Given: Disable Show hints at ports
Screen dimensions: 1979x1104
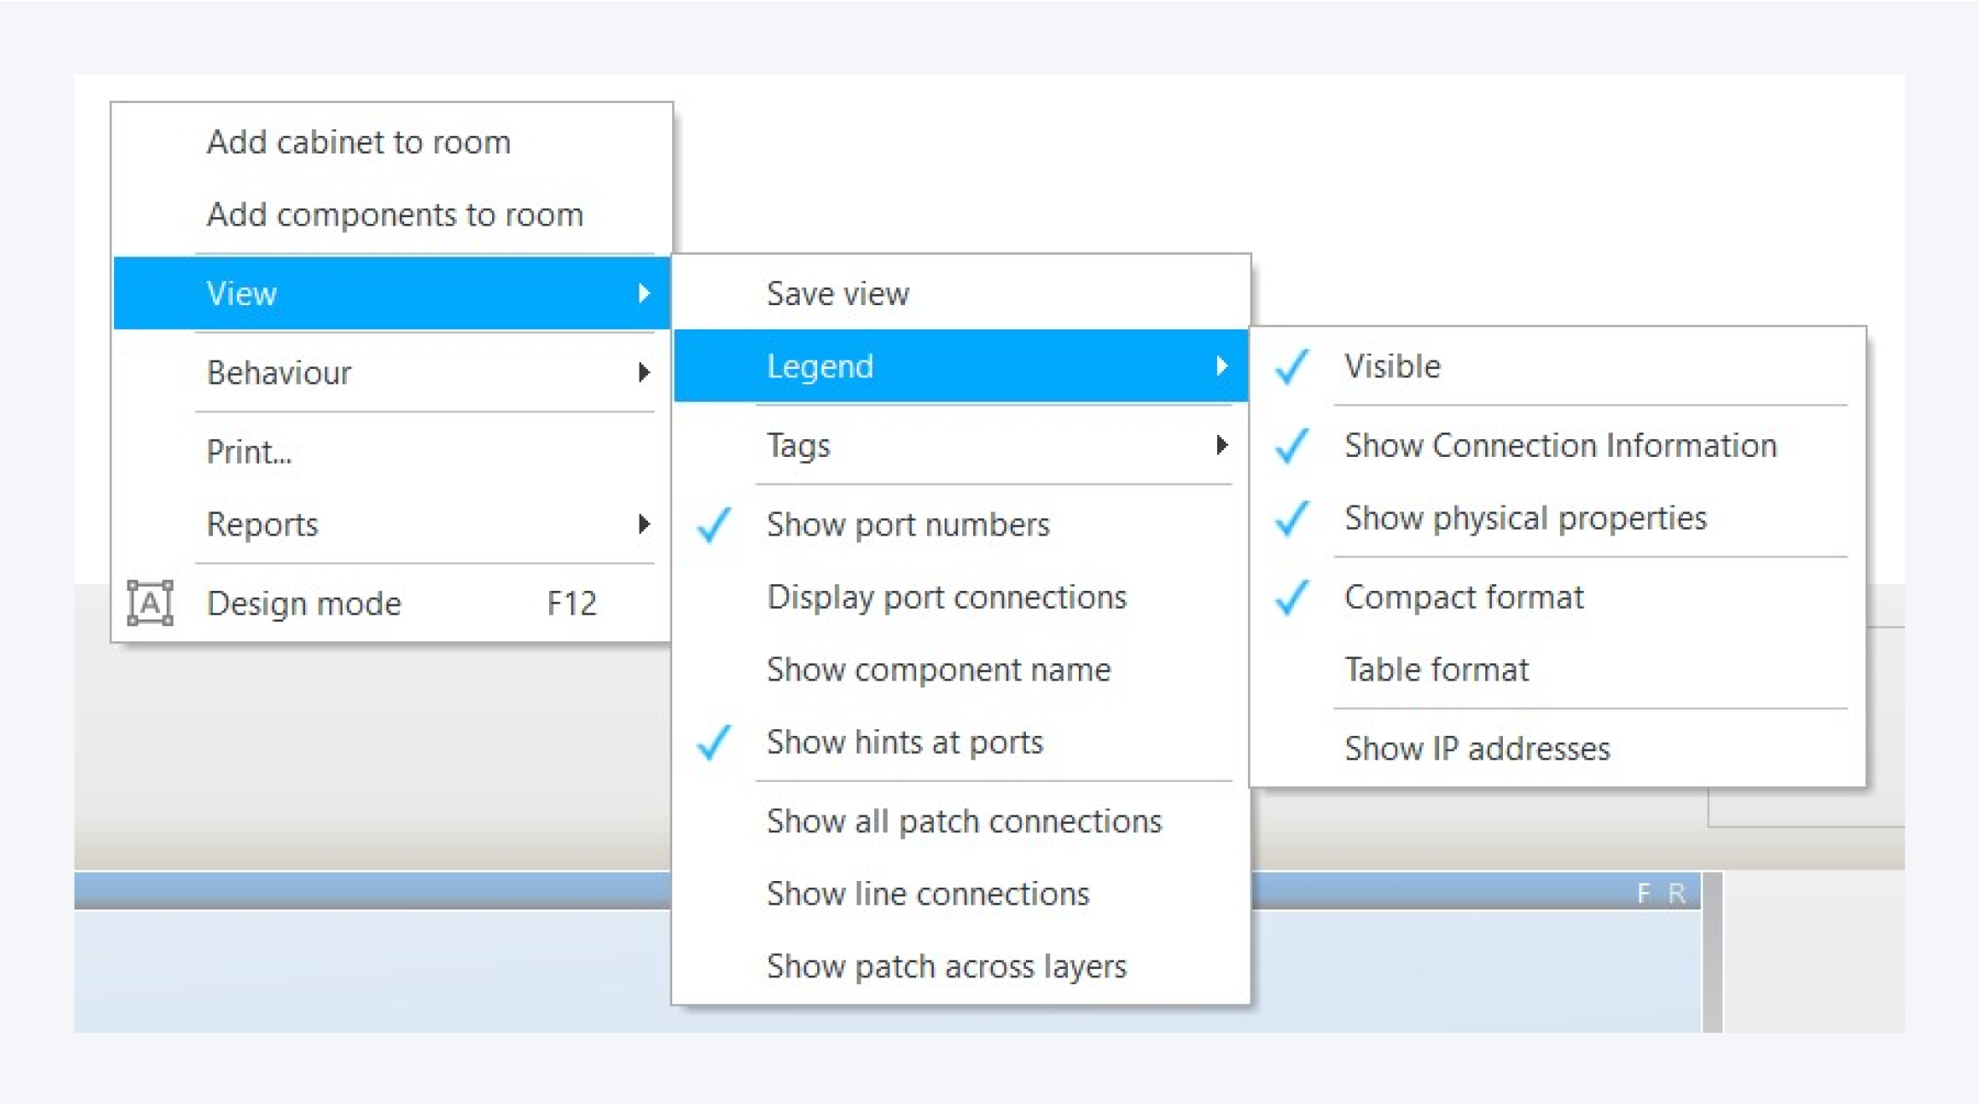Looking at the screenshot, I should [904, 743].
